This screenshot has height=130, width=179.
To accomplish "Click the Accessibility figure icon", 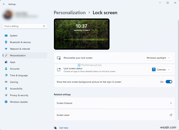I will point(6,88).
